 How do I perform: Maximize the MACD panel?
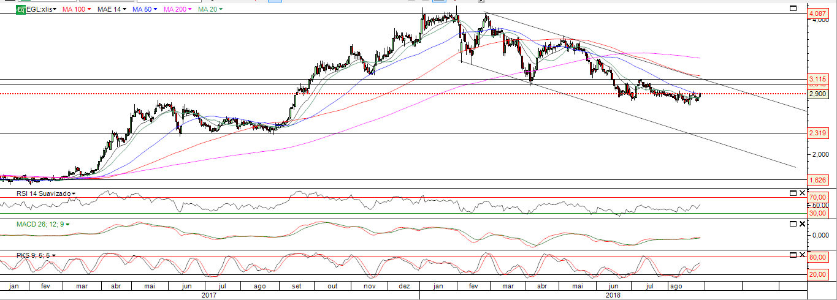click(x=792, y=224)
